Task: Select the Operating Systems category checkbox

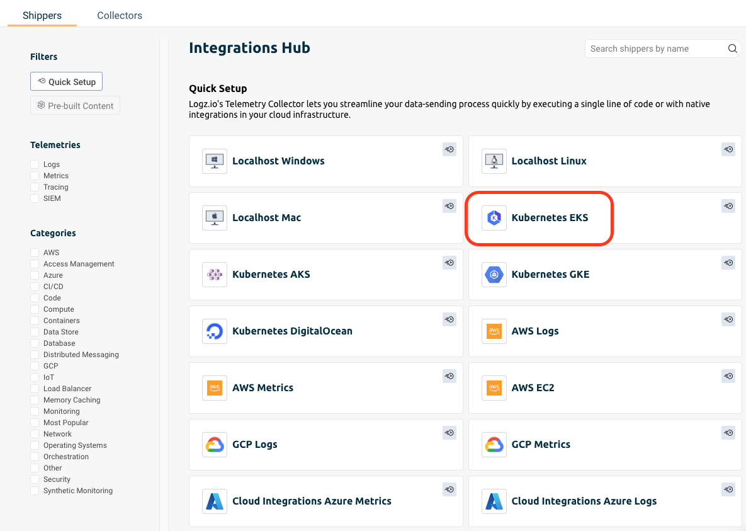Action: pyautogui.click(x=35, y=445)
